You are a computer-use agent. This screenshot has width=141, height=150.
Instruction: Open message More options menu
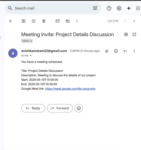coord(134,51)
